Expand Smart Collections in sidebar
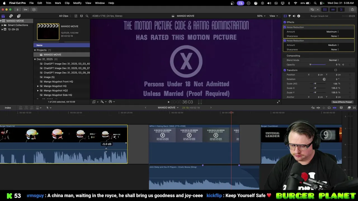The height and width of the screenshot is (201, 358). point(2,25)
